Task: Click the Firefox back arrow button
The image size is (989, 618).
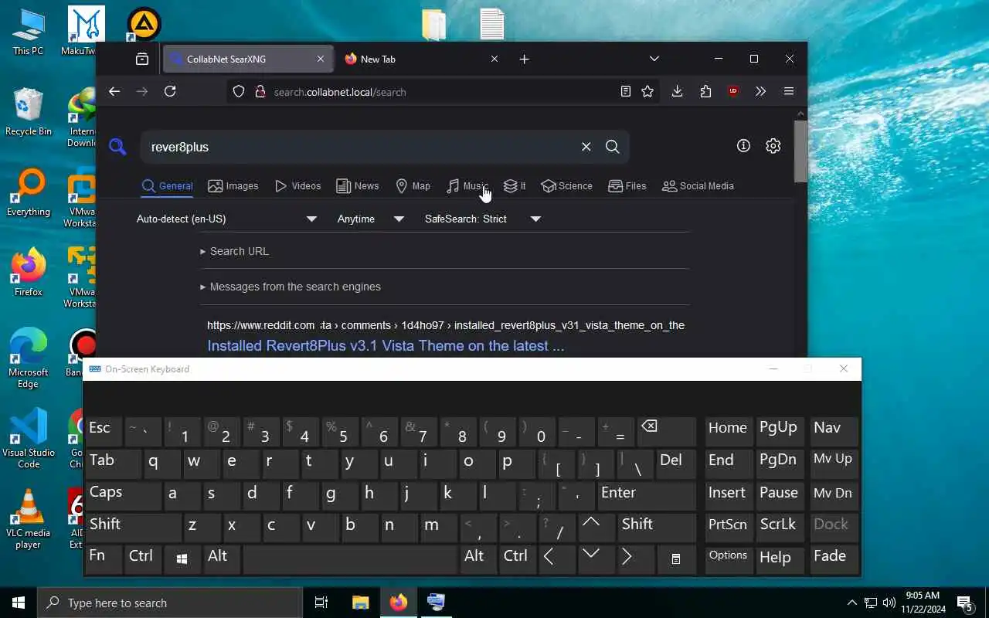Action: click(x=114, y=91)
